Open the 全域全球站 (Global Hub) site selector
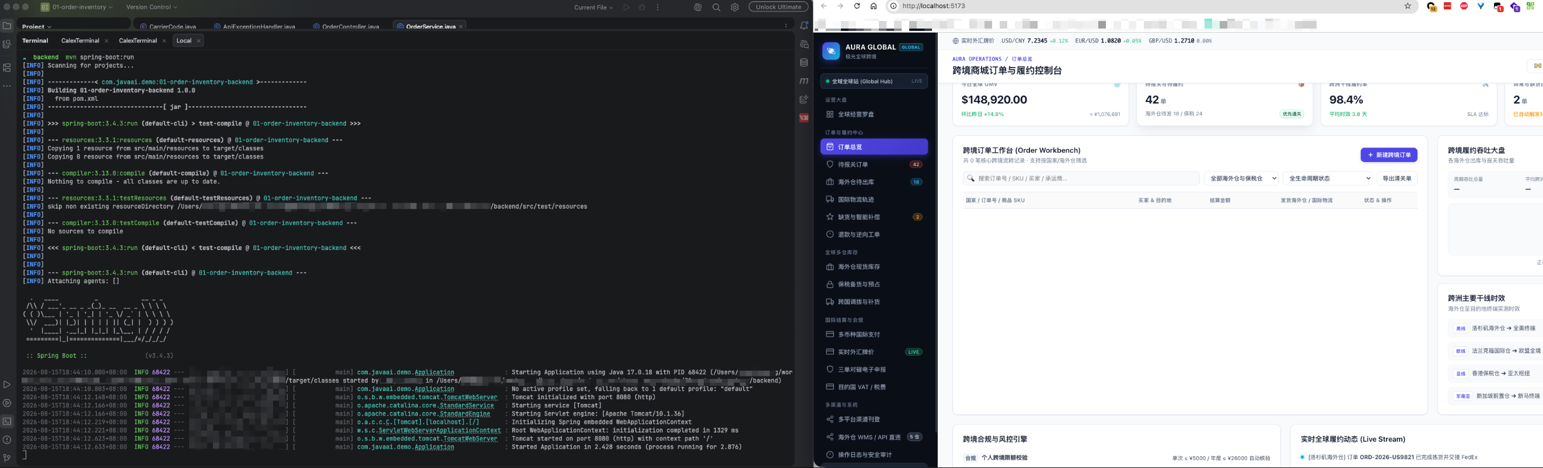1543x468 pixels. tap(874, 82)
